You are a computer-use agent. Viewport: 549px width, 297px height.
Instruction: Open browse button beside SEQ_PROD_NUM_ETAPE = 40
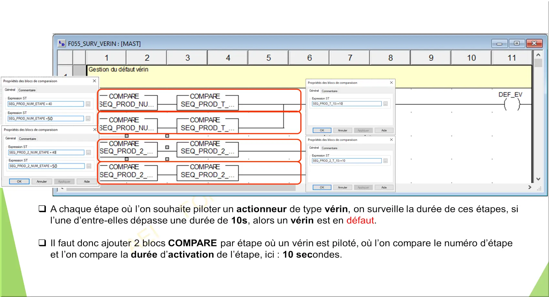click(x=88, y=104)
